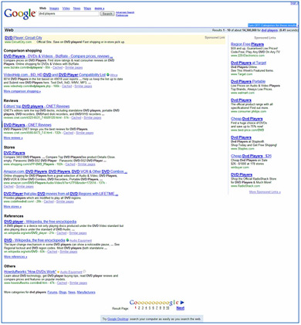Open the Blogs category link
This screenshot has width=301, height=325.
63,293
